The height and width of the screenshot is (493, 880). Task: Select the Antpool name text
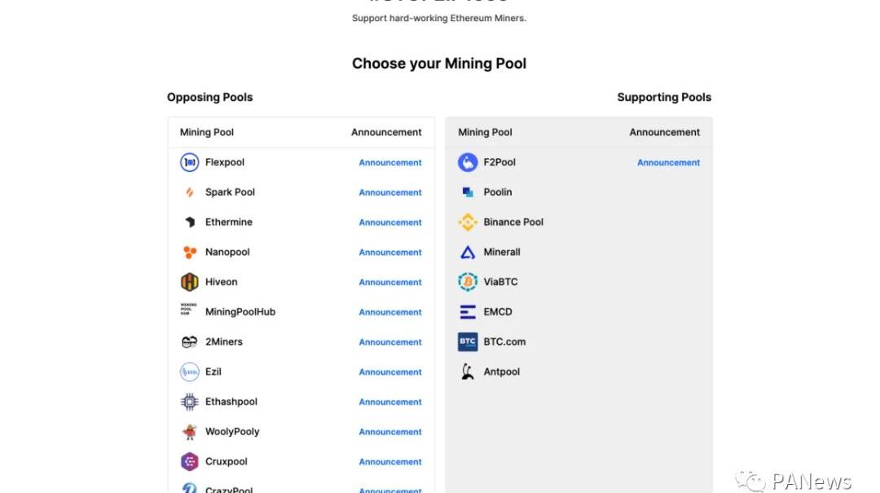click(x=502, y=372)
